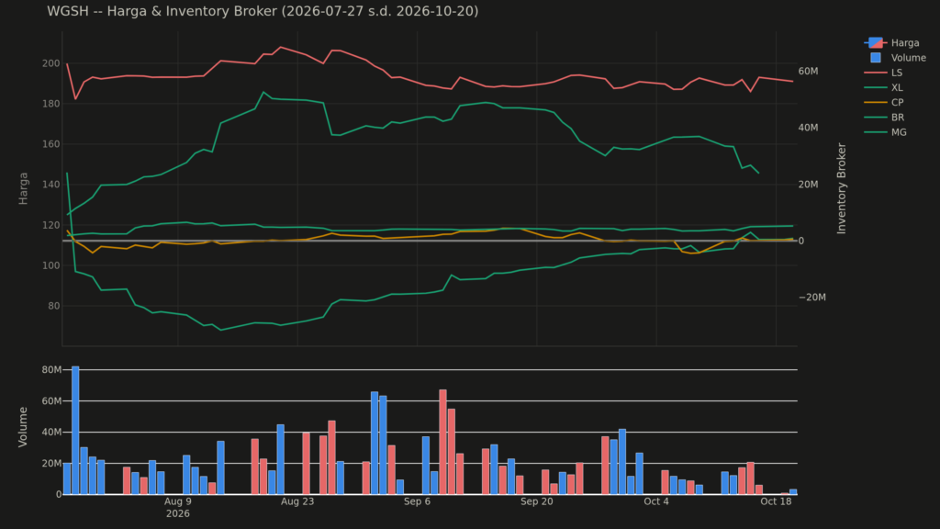The height and width of the screenshot is (529, 940).
Task: Toggle the Harga trace in legend
Action: pos(891,42)
